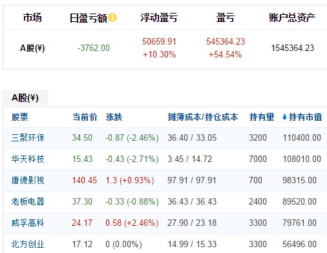Click the total profit value 545364.23

pos(226,41)
